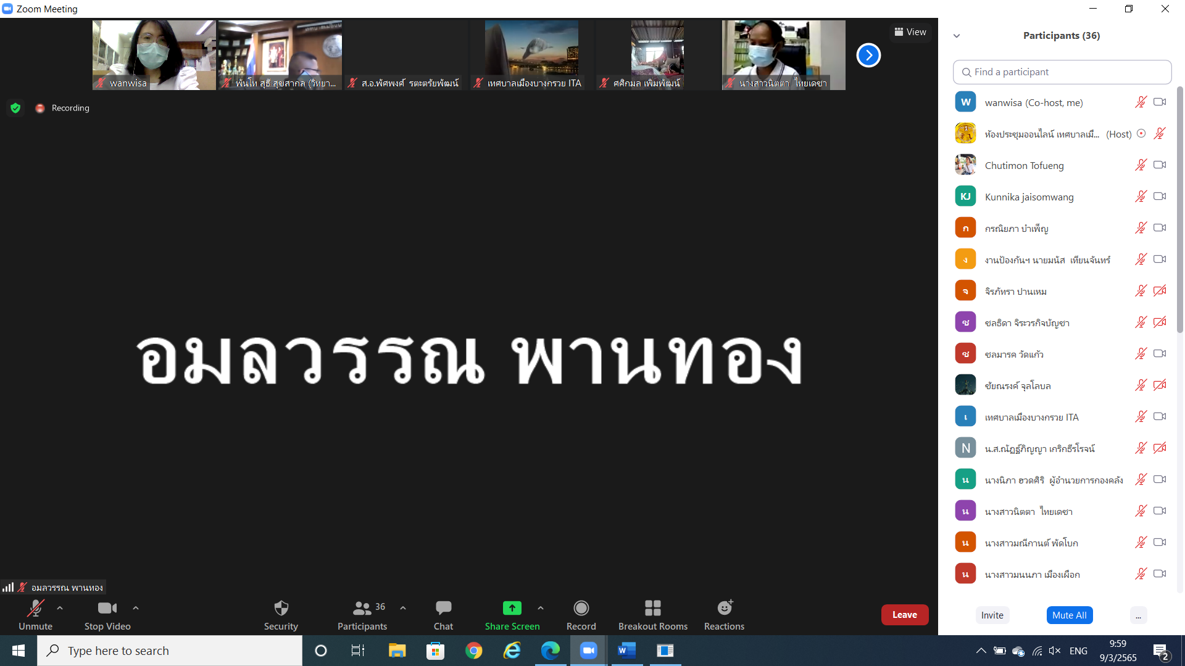Viewport: 1185px width, 666px height.
Task: Open share screen options arrow
Action: 541,608
